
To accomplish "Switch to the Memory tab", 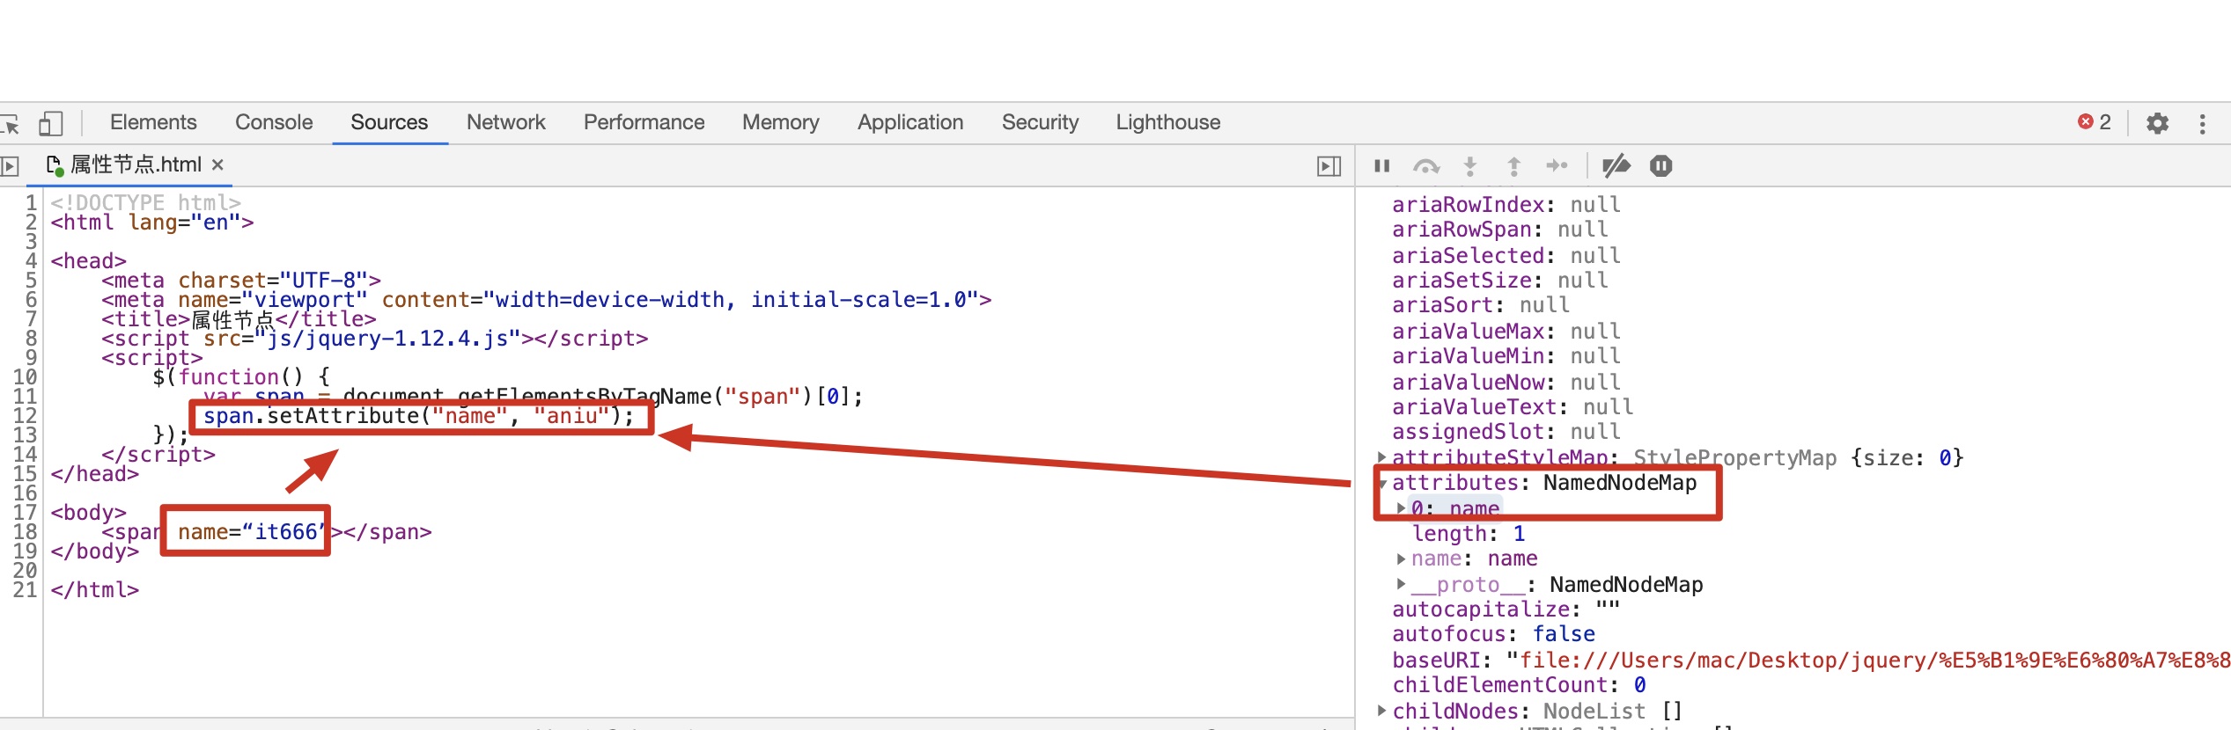I will point(780,122).
